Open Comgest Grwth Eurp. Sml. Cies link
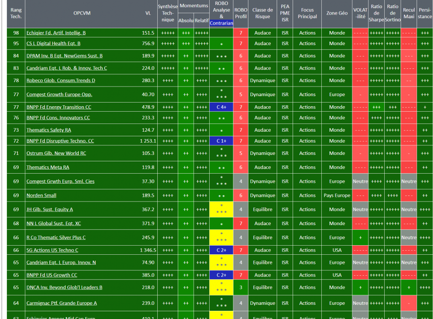 (61, 181)
